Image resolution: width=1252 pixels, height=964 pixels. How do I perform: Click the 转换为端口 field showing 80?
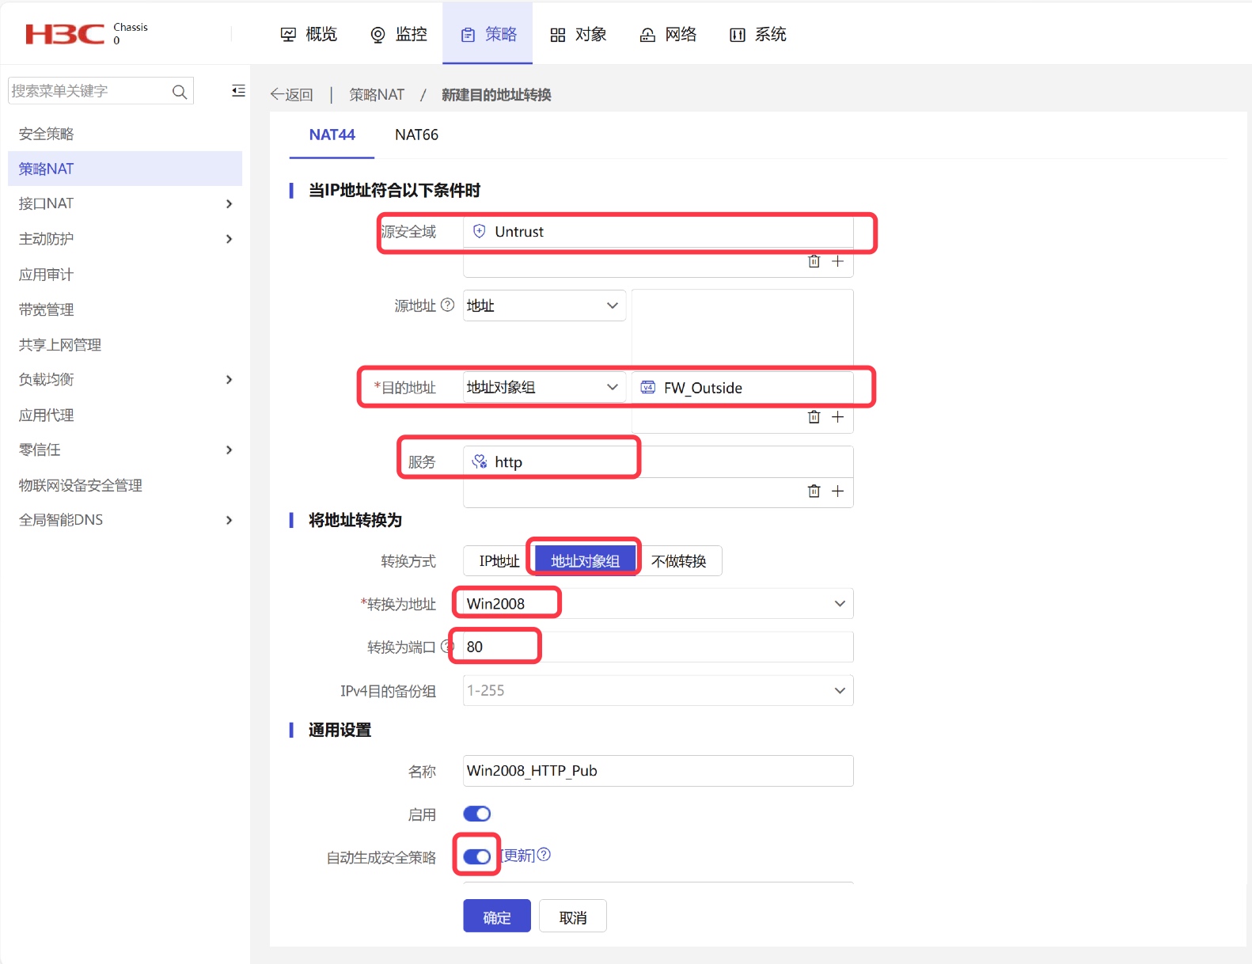658,647
